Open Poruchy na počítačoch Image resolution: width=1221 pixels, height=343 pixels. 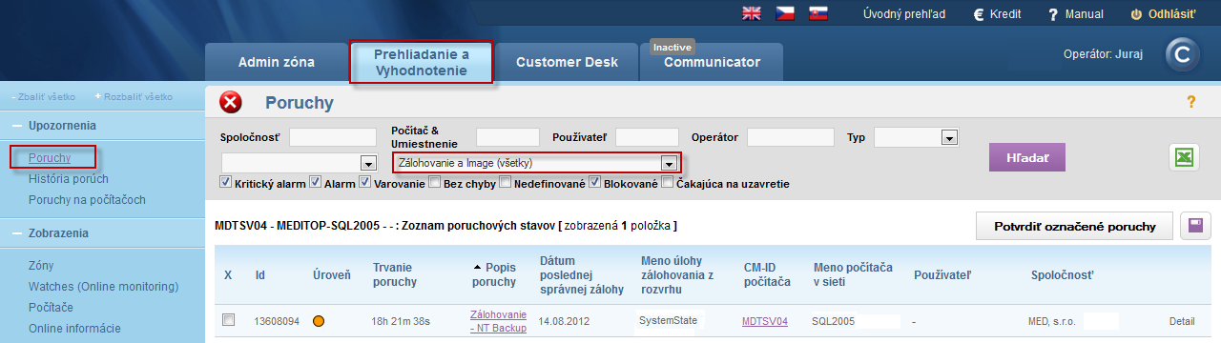click(x=87, y=199)
